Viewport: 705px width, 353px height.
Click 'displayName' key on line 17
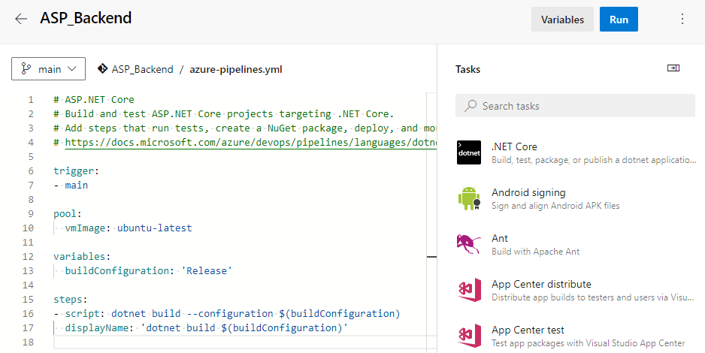pos(97,328)
